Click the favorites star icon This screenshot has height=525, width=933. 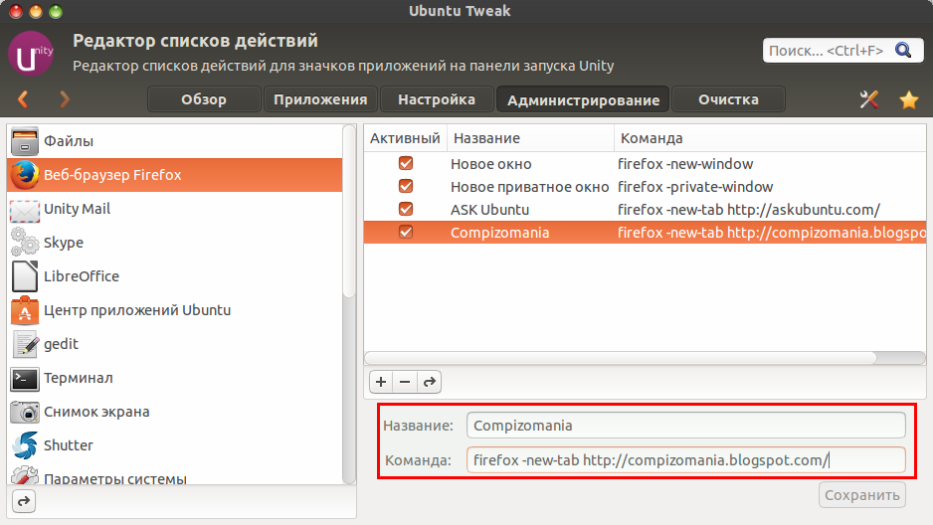[x=908, y=99]
